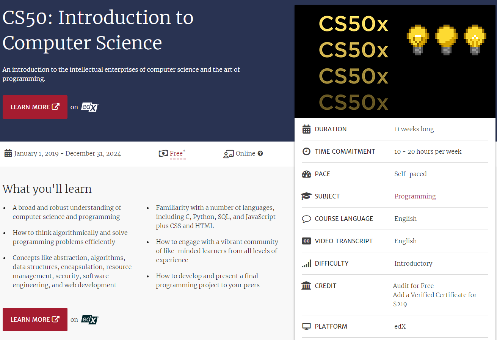Screen dimensions: 497x340
Task: Click the CS50x course banner image
Action: coord(395,61)
